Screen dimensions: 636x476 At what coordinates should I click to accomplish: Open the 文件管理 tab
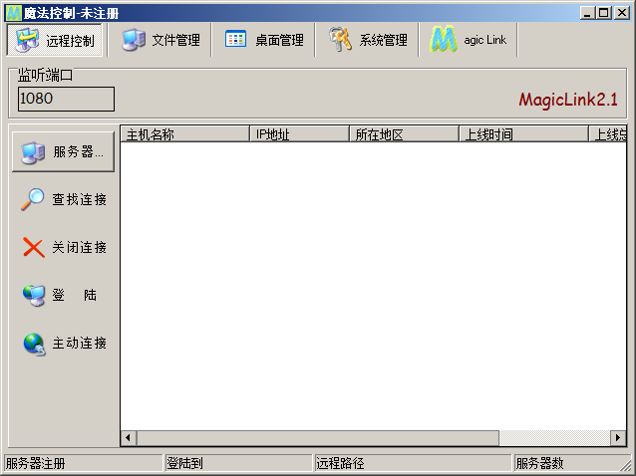160,41
